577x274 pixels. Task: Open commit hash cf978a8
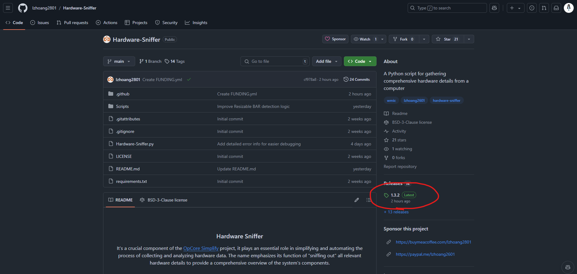click(x=310, y=80)
